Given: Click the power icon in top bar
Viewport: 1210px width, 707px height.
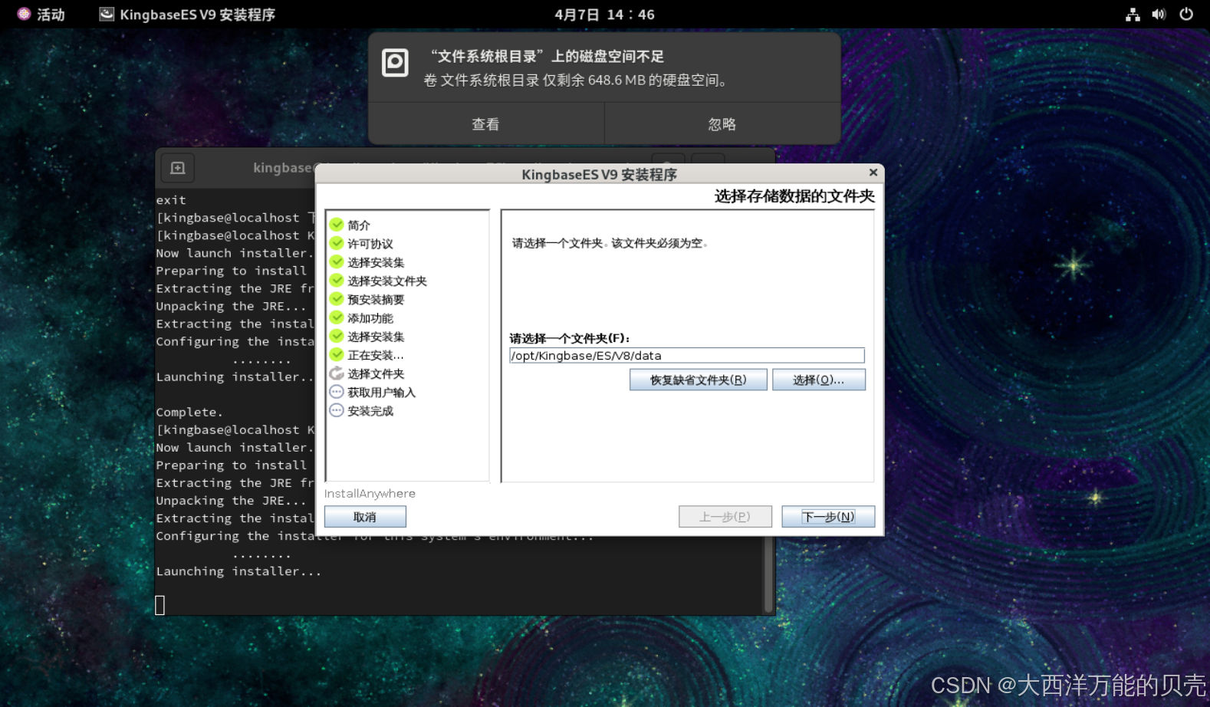Looking at the screenshot, I should pyautogui.click(x=1186, y=15).
